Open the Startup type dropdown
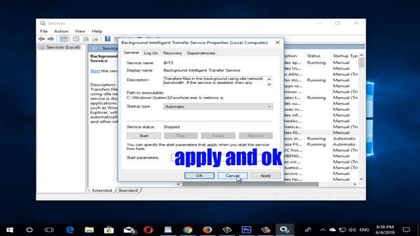This screenshot has width=420, height=236. (x=218, y=106)
